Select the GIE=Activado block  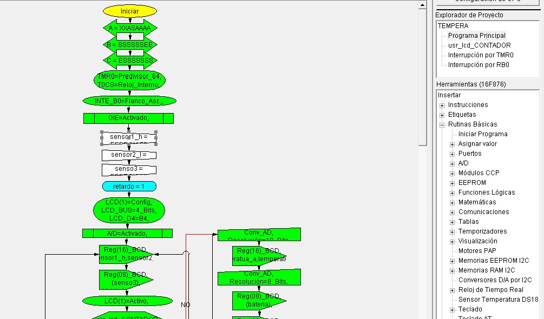tap(128, 118)
